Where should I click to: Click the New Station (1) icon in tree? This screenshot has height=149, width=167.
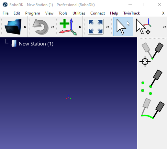click(x=14, y=44)
